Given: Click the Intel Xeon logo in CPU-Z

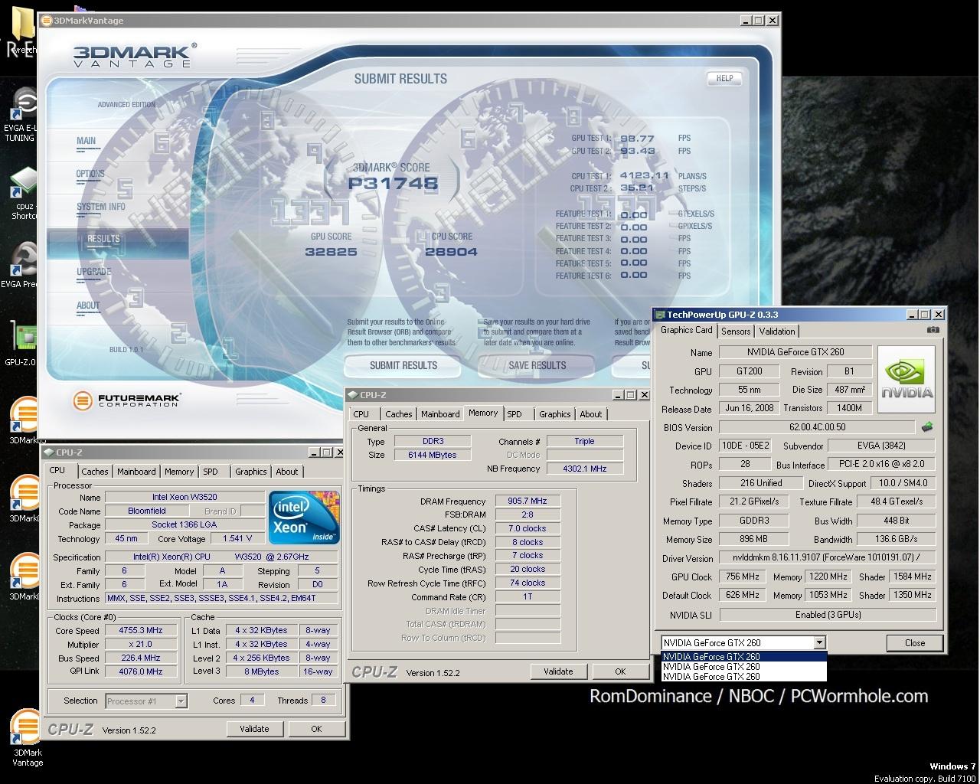Looking at the screenshot, I should 304,518.
